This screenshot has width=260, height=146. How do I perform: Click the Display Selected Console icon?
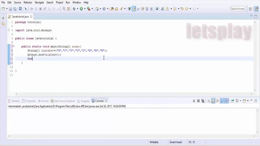(x=237, y=101)
